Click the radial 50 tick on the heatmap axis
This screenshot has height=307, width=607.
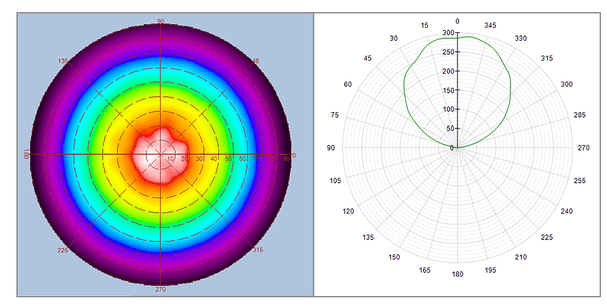(x=229, y=159)
